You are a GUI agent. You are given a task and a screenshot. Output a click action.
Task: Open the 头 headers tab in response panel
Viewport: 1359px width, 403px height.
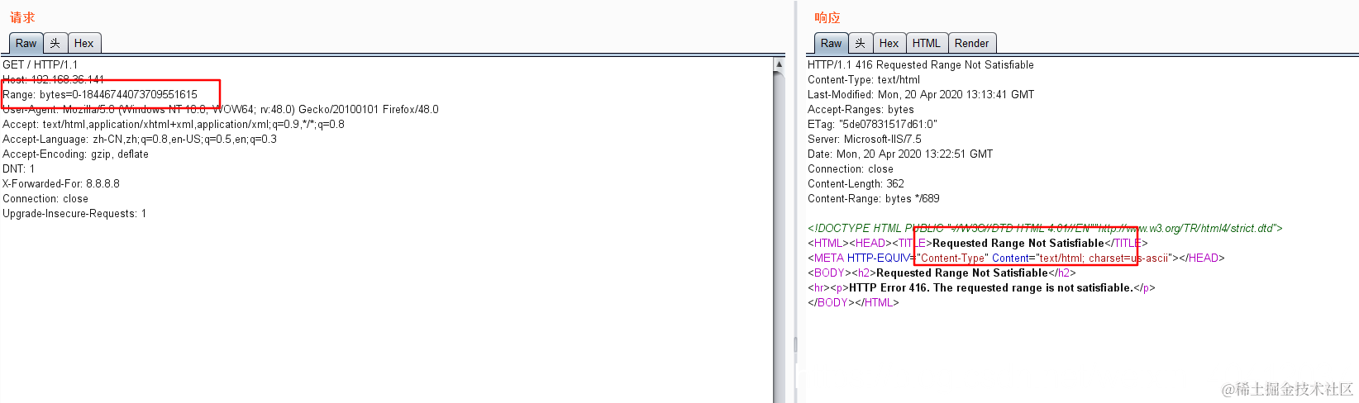pyautogui.click(x=861, y=43)
